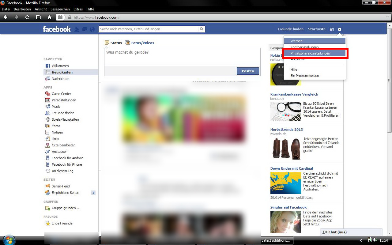392x245 pixels.
Task: Click the An diesem Tag clock icon
Action: click(x=48, y=171)
